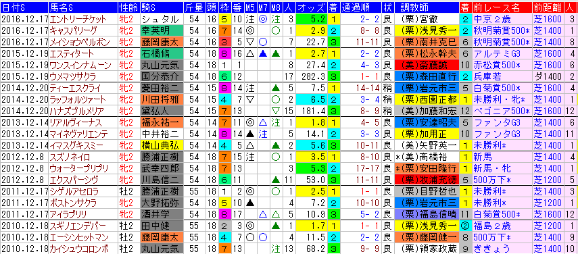Select horse name ボストンサクラ
The height and width of the screenshot is (254, 578).
(73, 203)
